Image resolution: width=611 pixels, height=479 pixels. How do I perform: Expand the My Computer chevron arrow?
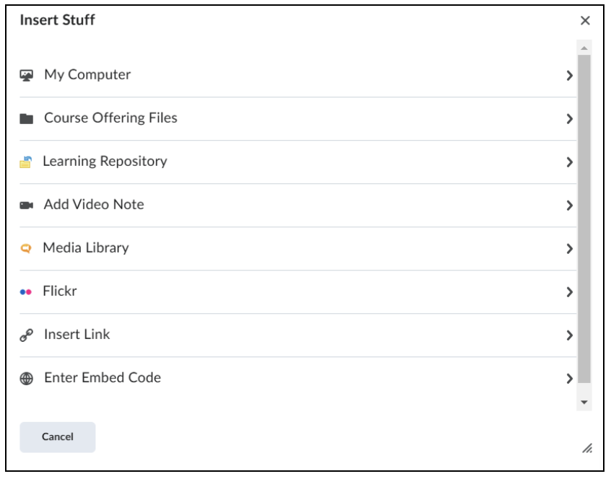[569, 76]
